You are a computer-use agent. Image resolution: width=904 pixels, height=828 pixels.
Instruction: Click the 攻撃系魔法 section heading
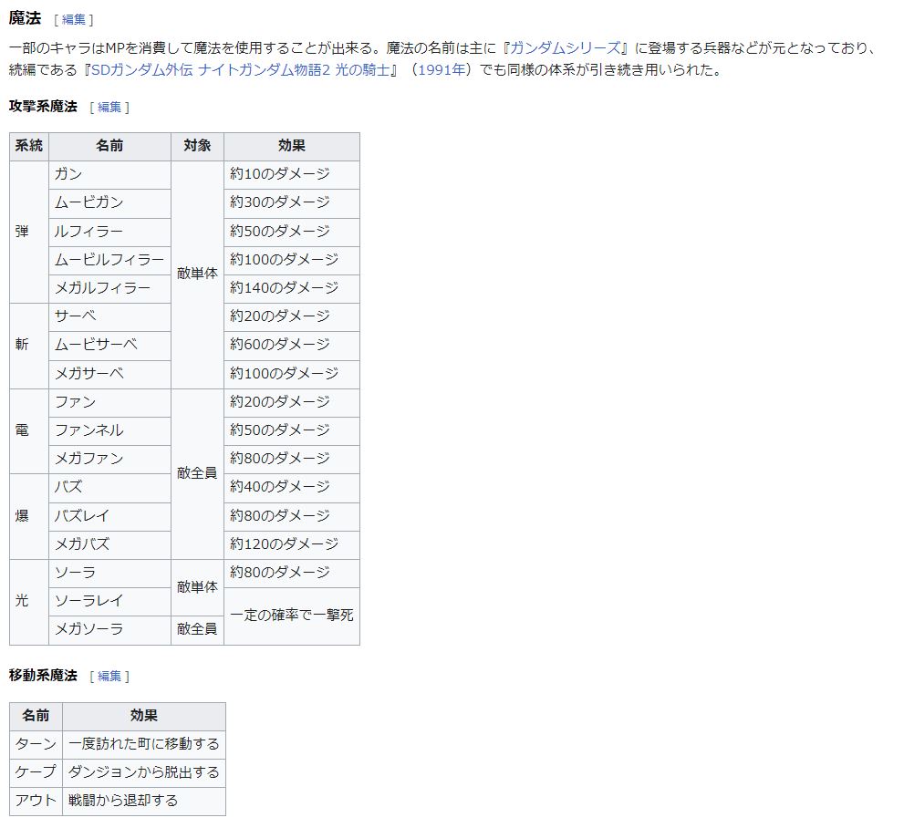pos(43,107)
